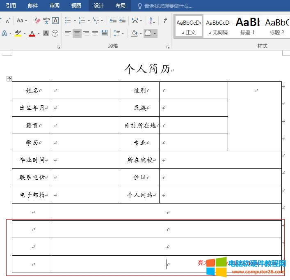Expand the line spacing dropdown

tap(123, 33)
